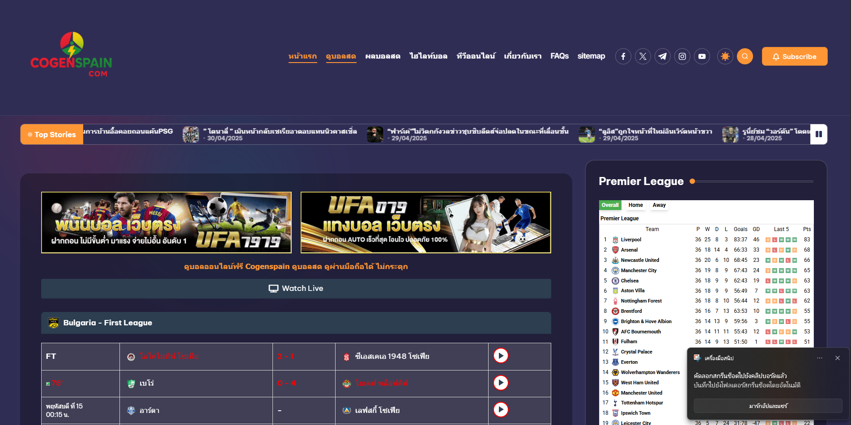
Task: Click Liverpool in the standings table
Action: point(631,240)
